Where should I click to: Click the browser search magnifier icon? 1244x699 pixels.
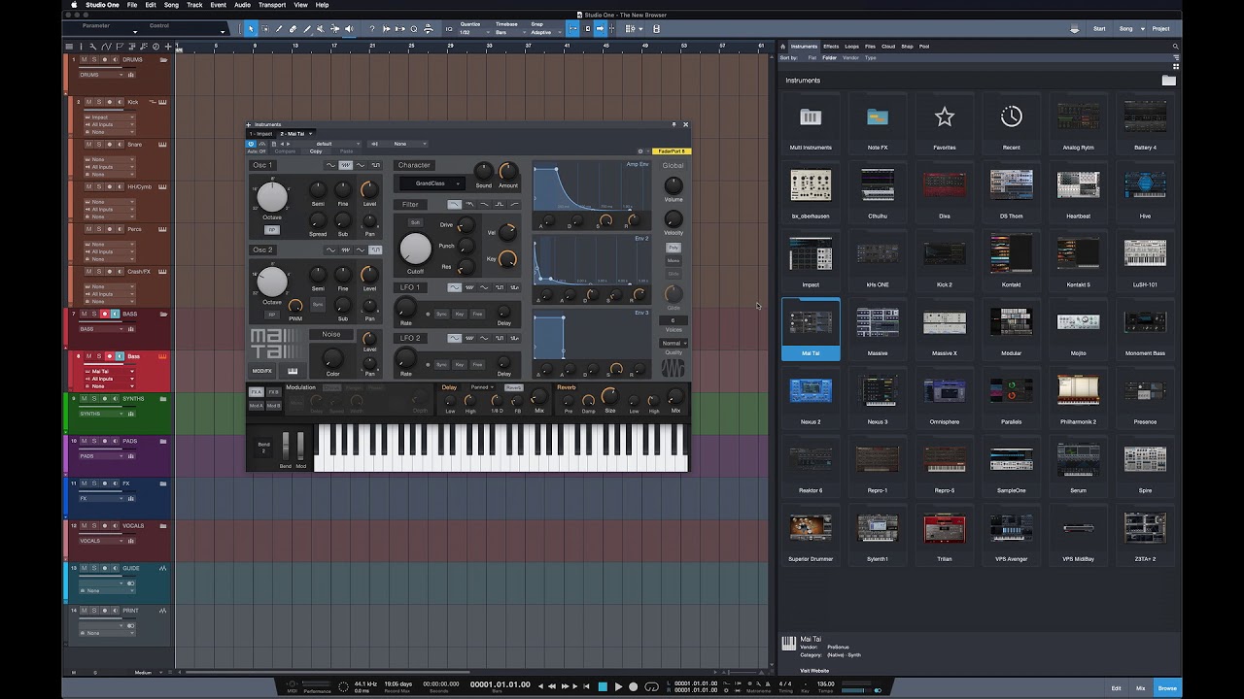1176,46
